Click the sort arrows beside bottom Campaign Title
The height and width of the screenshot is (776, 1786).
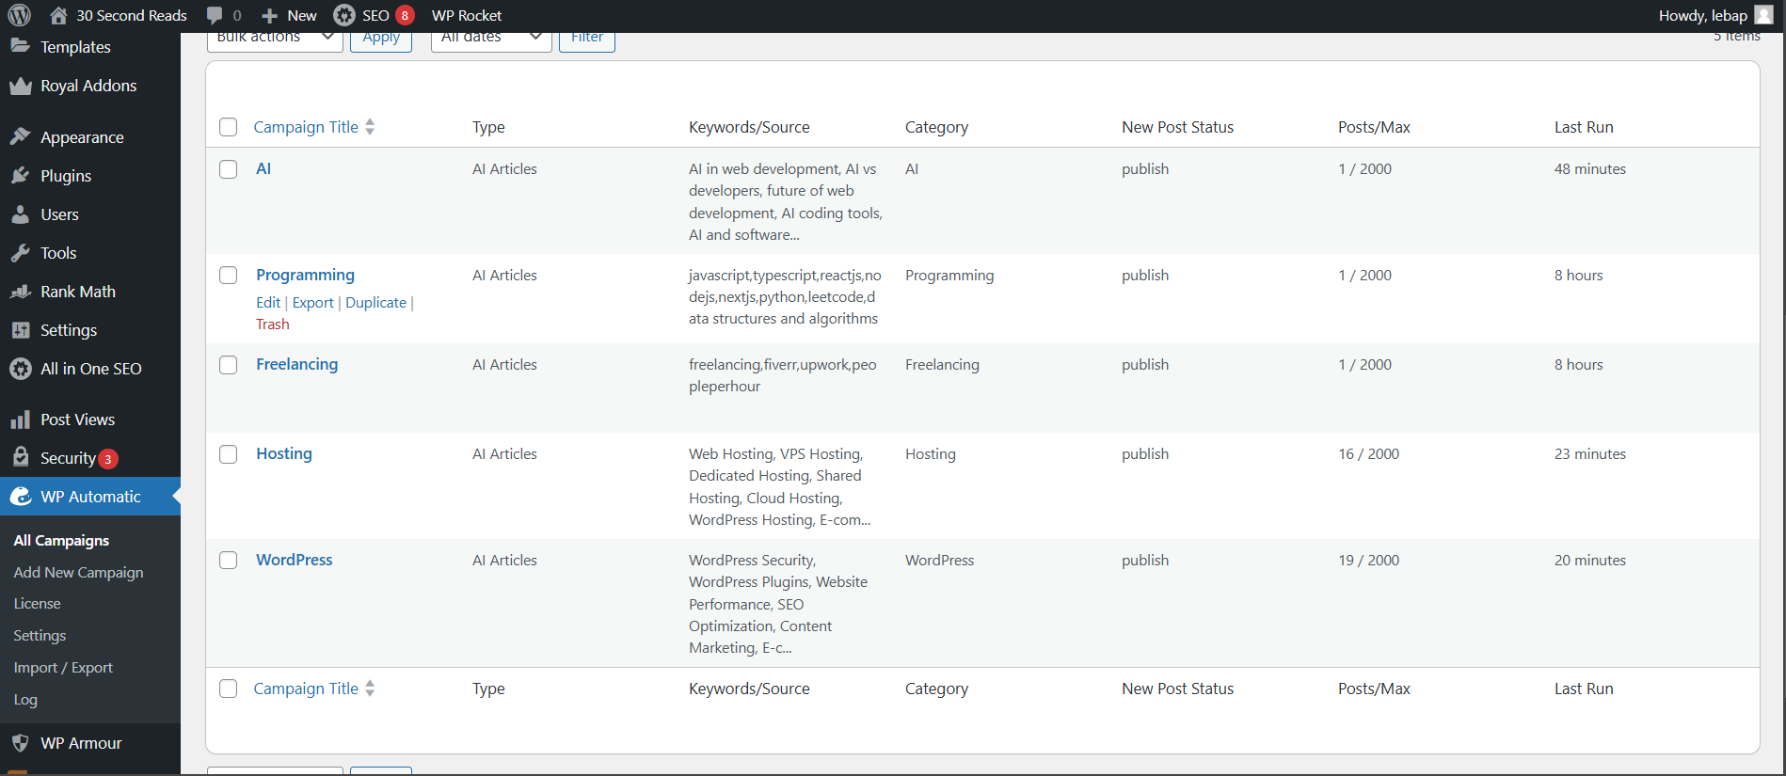(x=370, y=689)
